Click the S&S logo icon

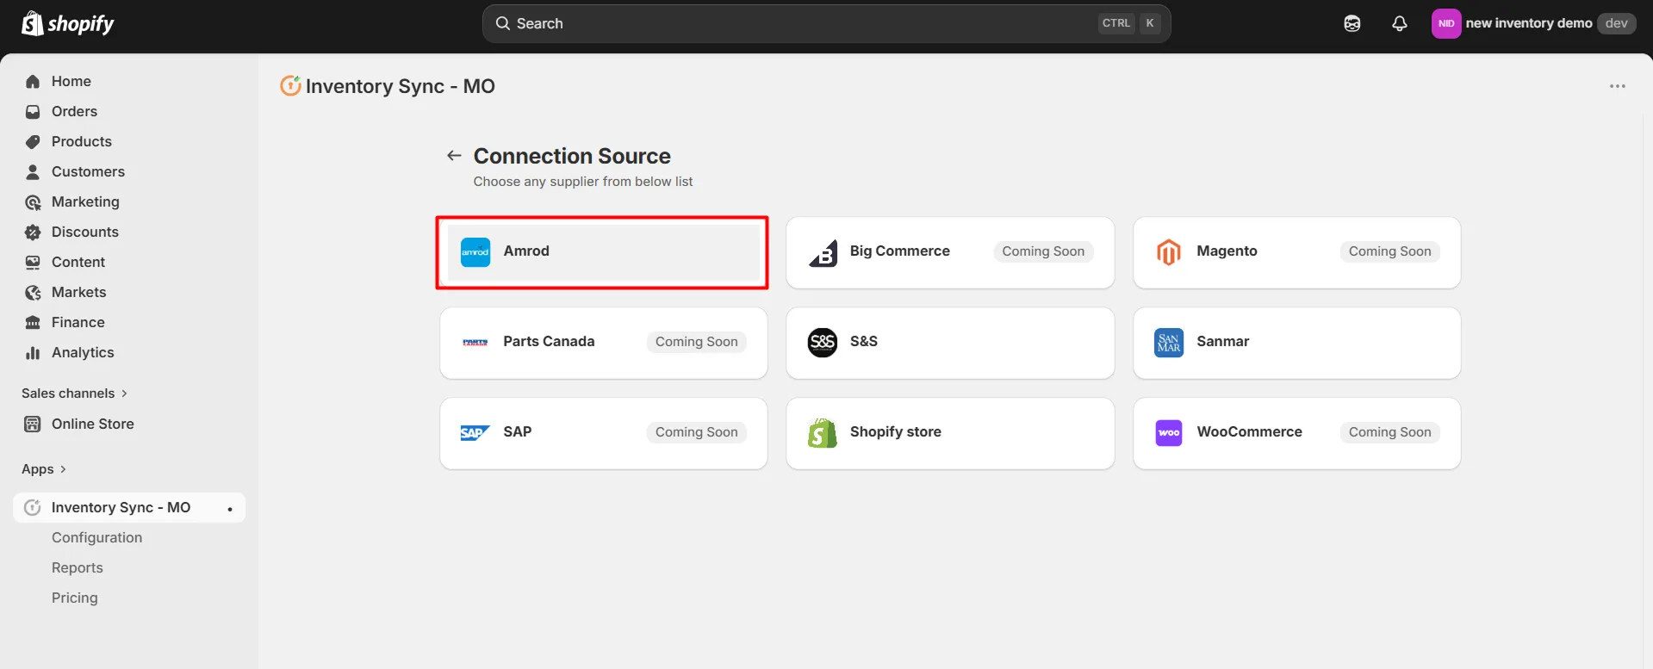click(x=823, y=343)
